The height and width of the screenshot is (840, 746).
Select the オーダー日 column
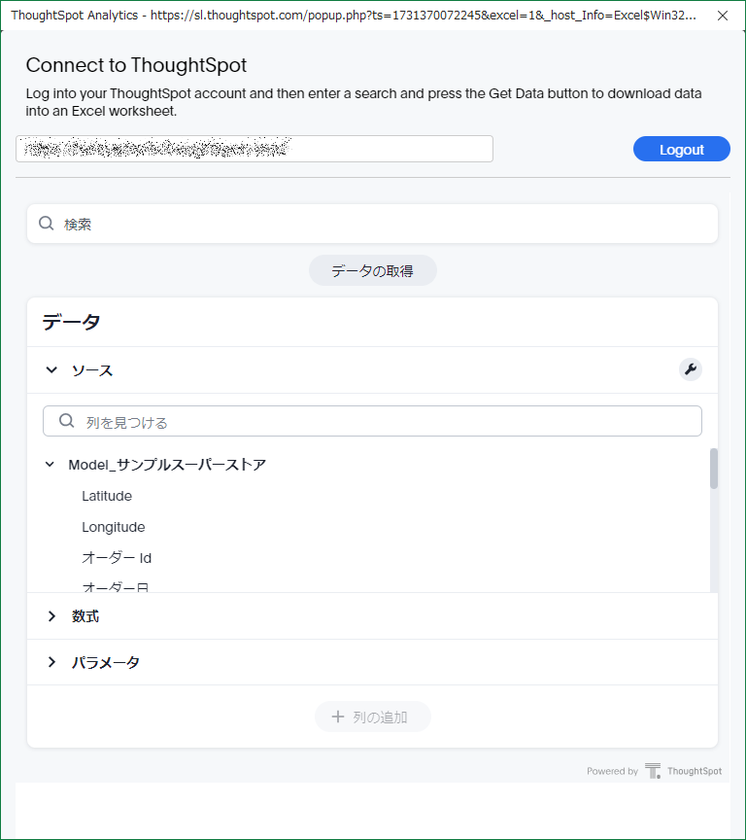tap(116, 586)
